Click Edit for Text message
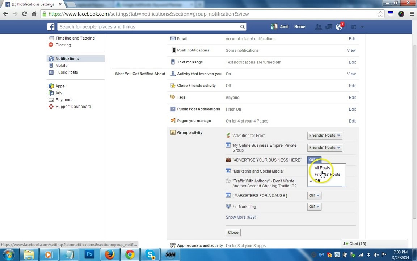 click(x=352, y=62)
